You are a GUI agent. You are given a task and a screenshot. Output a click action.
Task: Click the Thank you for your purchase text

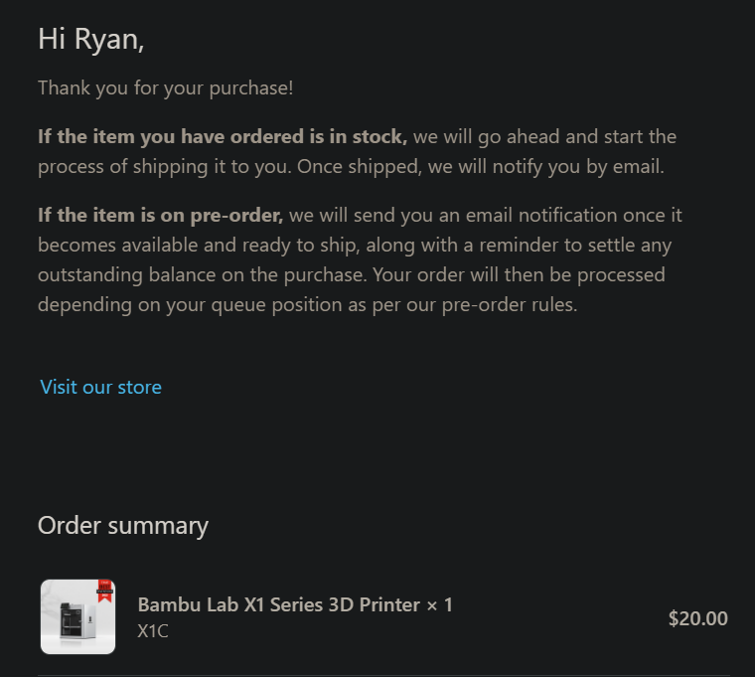(x=166, y=88)
